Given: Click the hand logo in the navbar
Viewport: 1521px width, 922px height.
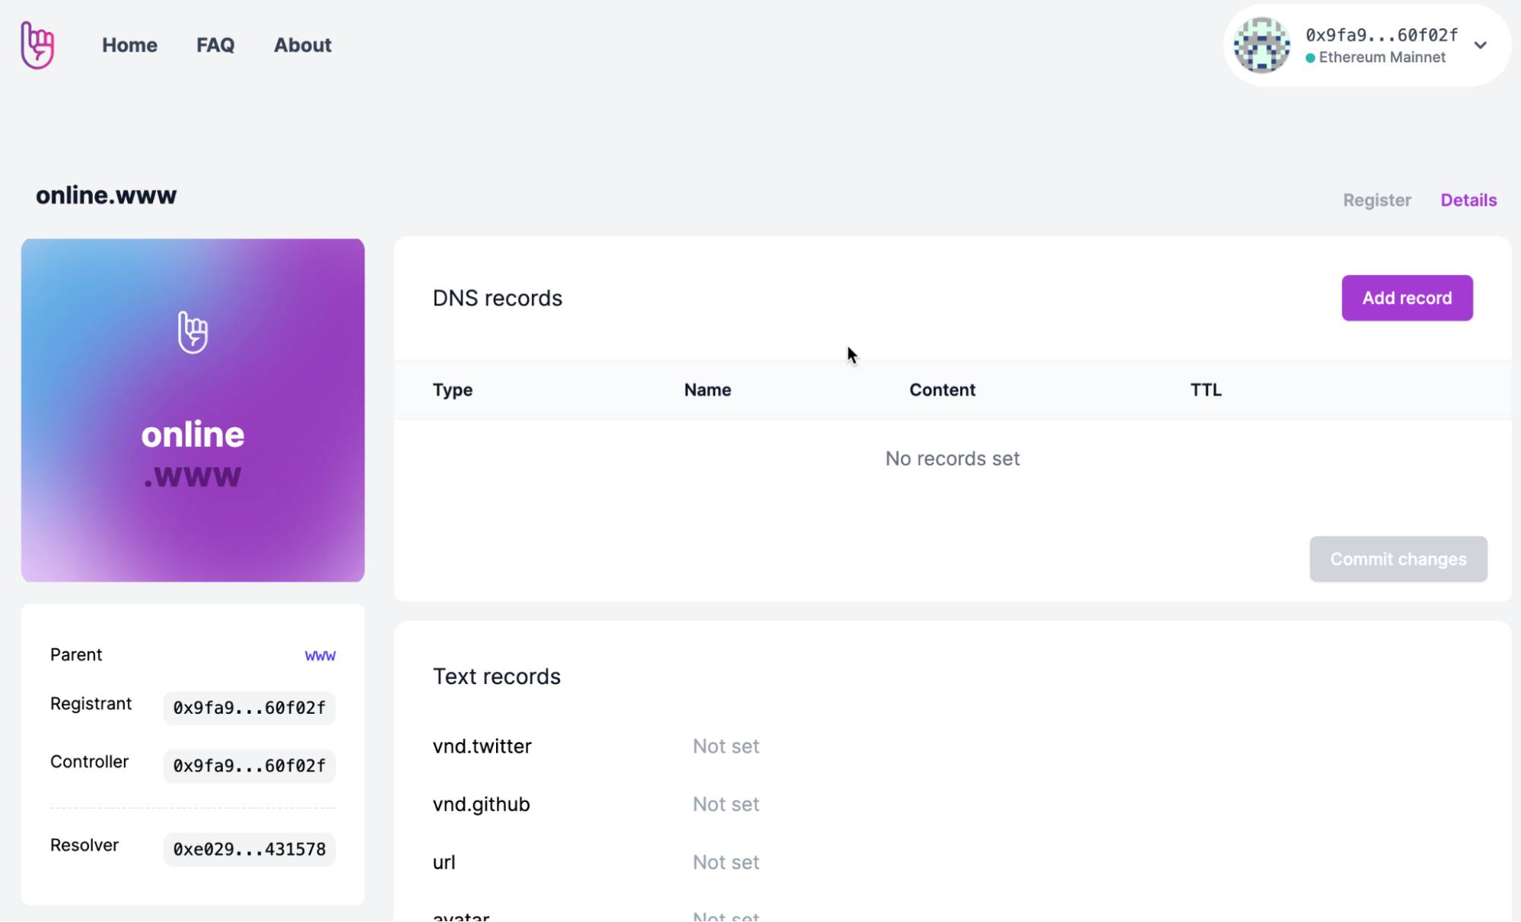Looking at the screenshot, I should [x=37, y=45].
